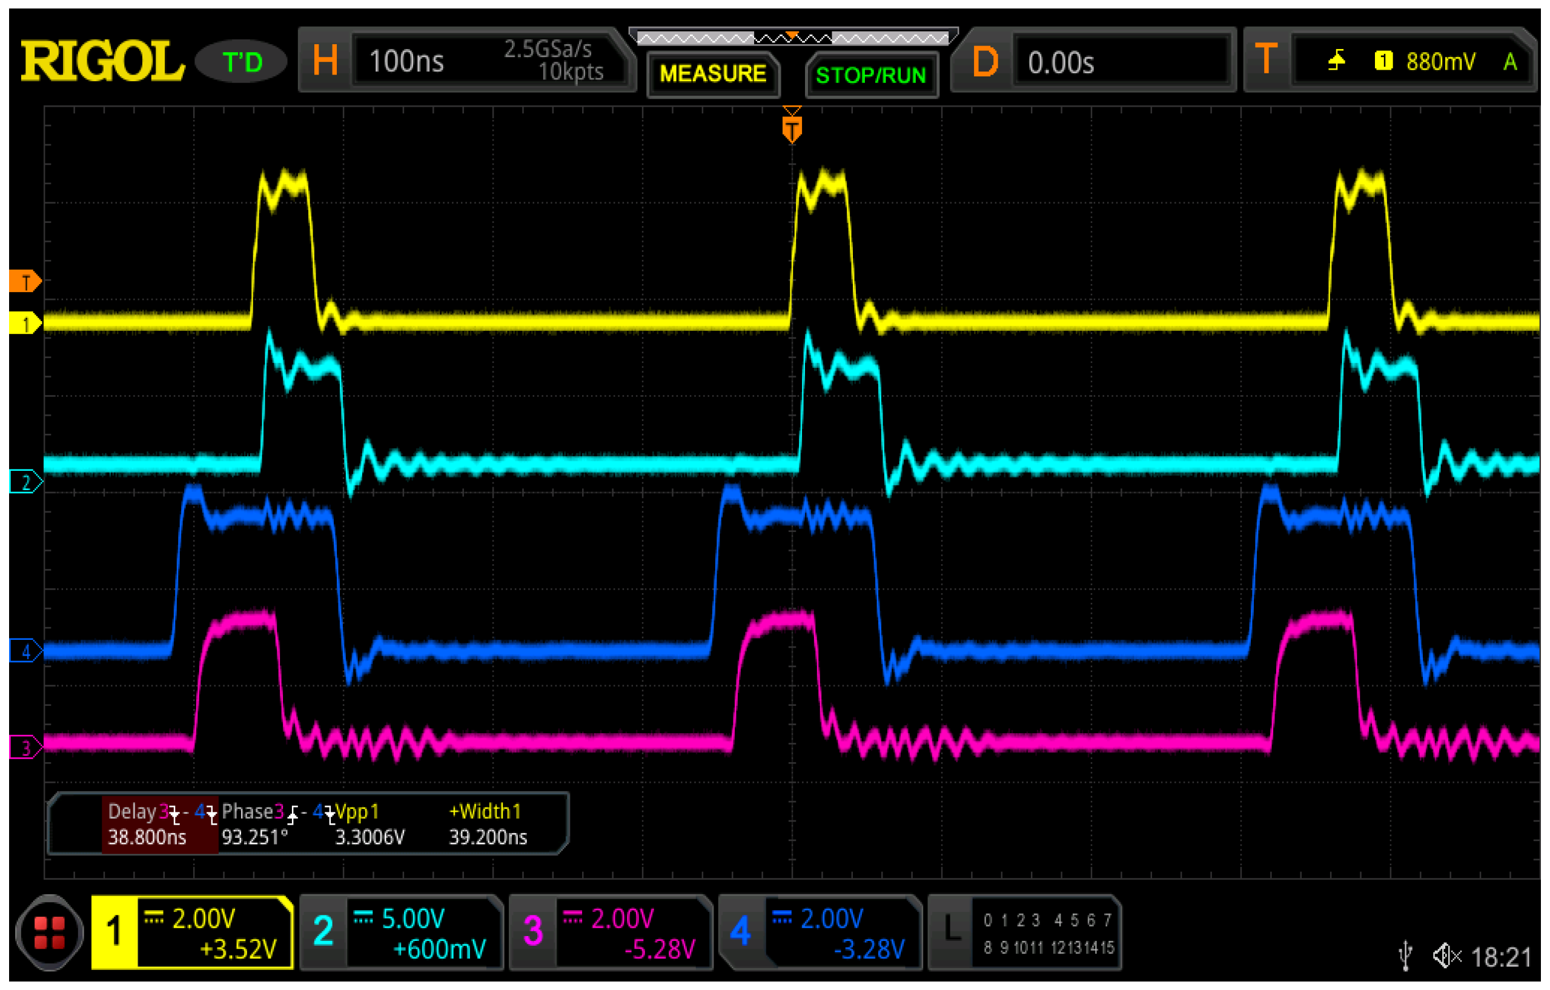
Task: Select the Phase 3-4 measurement 93.251°
Action: (277, 825)
